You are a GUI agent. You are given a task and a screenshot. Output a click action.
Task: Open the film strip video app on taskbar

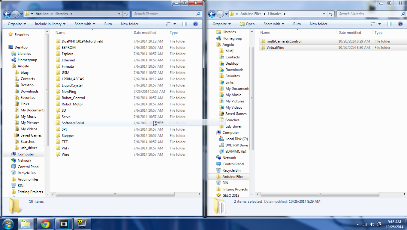pos(64,224)
